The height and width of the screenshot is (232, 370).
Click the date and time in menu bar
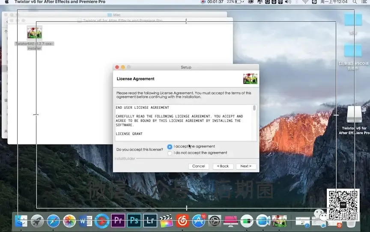click(334, 2)
